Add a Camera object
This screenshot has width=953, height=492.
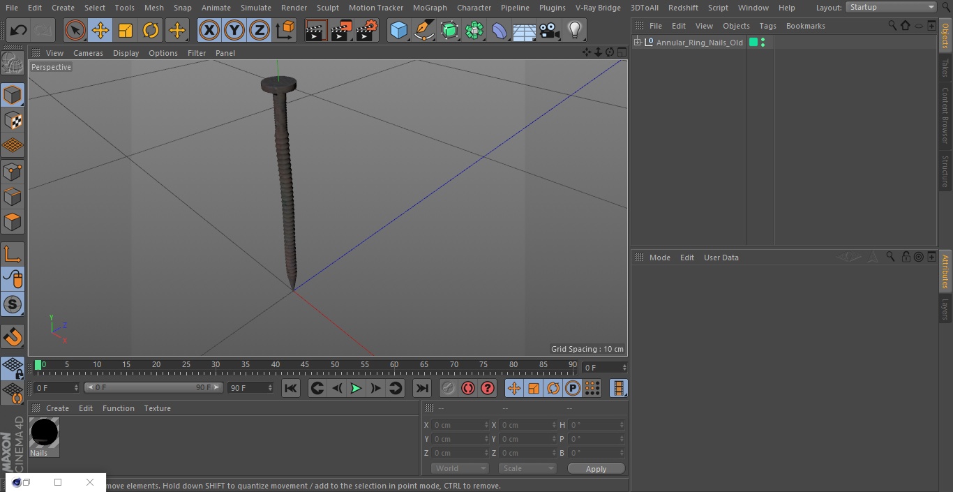(x=550, y=30)
